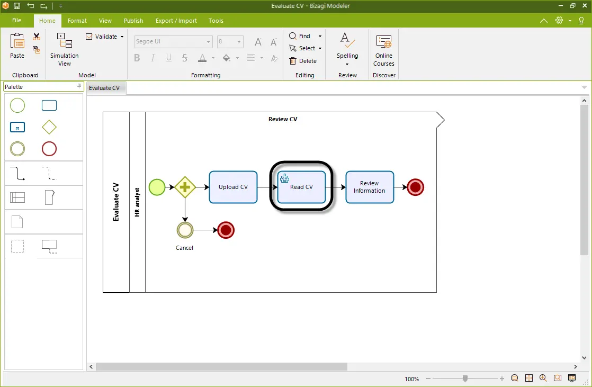592x387 pixels.
Task: Apply fill color with the paint bucket
Action: tap(227, 58)
